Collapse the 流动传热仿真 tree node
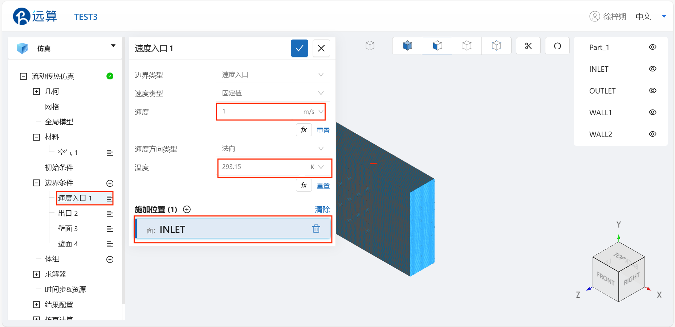Image resolution: width=675 pixels, height=327 pixels. 23,76
